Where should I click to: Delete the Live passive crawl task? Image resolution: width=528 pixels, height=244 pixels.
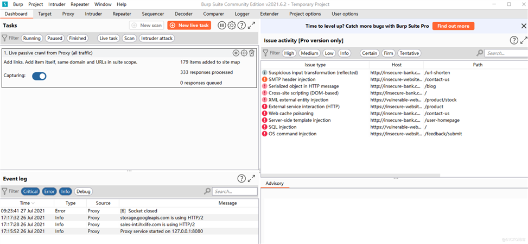pos(252,53)
